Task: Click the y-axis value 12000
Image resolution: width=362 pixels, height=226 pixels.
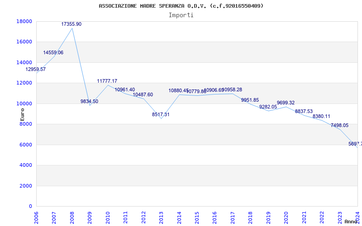Action: [x=24, y=83]
